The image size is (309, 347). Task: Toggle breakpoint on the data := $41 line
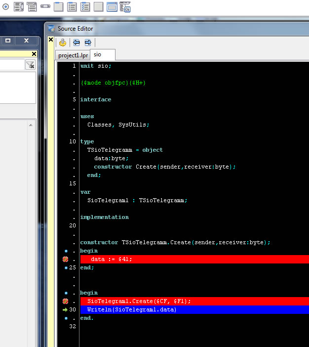pos(65,259)
